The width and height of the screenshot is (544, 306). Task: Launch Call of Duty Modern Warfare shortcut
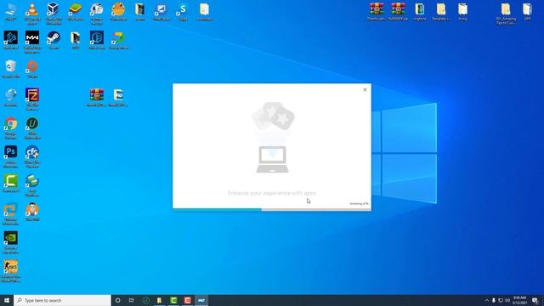click(32, 42)
